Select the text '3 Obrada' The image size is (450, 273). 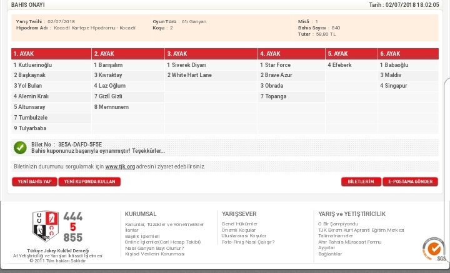click(272, 86)
